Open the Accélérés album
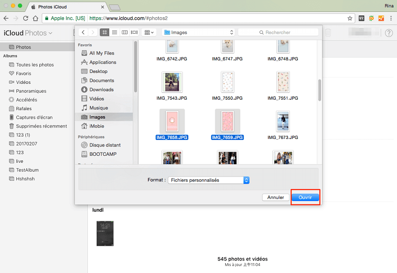The image size is (397, 273). (x=23, y=100)
